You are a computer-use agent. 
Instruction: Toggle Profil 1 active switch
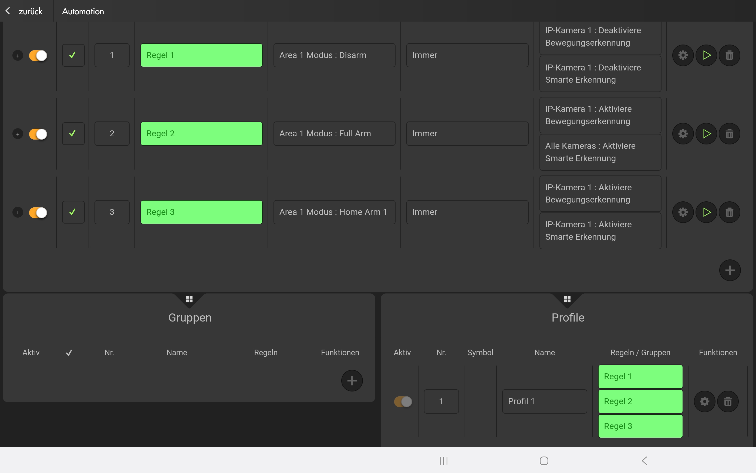(x=403, y=401)
